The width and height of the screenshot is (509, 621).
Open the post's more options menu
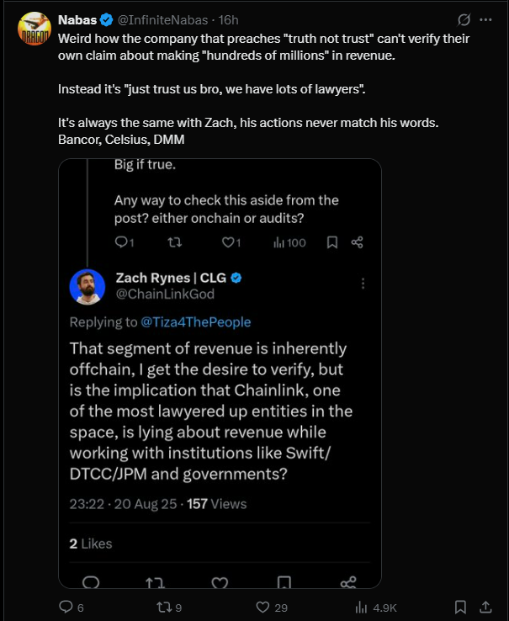pyautogui.click(x=486, y=20)
